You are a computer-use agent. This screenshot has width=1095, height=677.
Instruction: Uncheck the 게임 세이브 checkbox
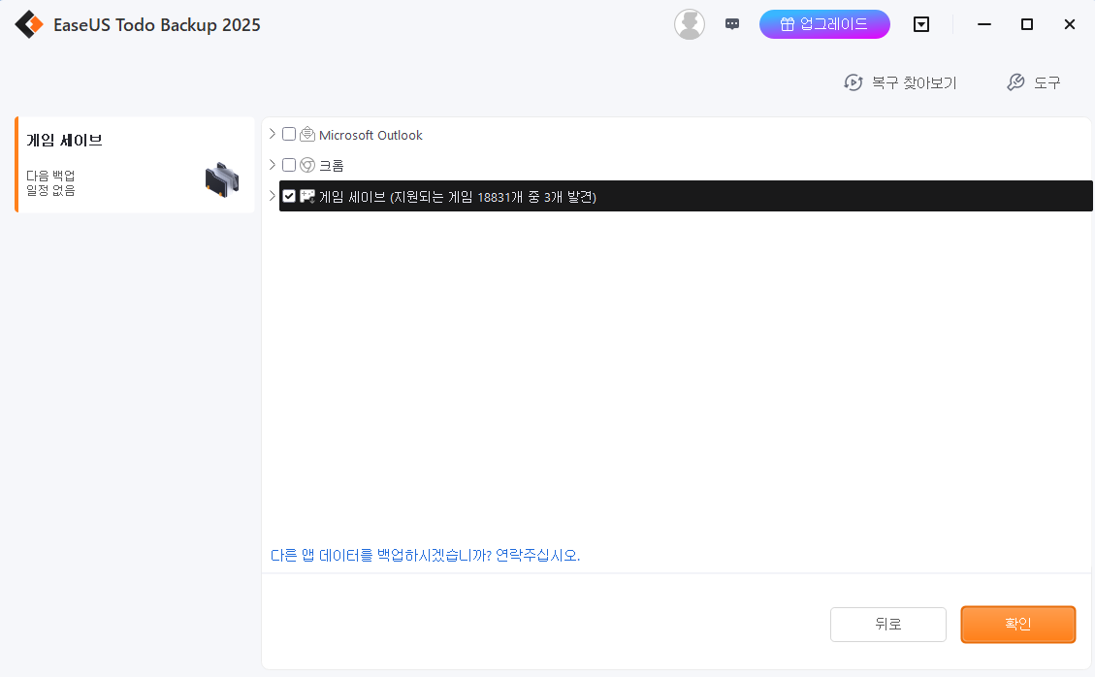289,196
